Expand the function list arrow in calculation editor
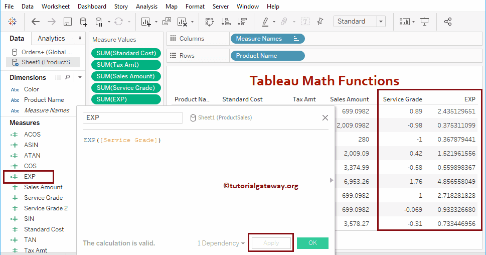 pos(332,180)
